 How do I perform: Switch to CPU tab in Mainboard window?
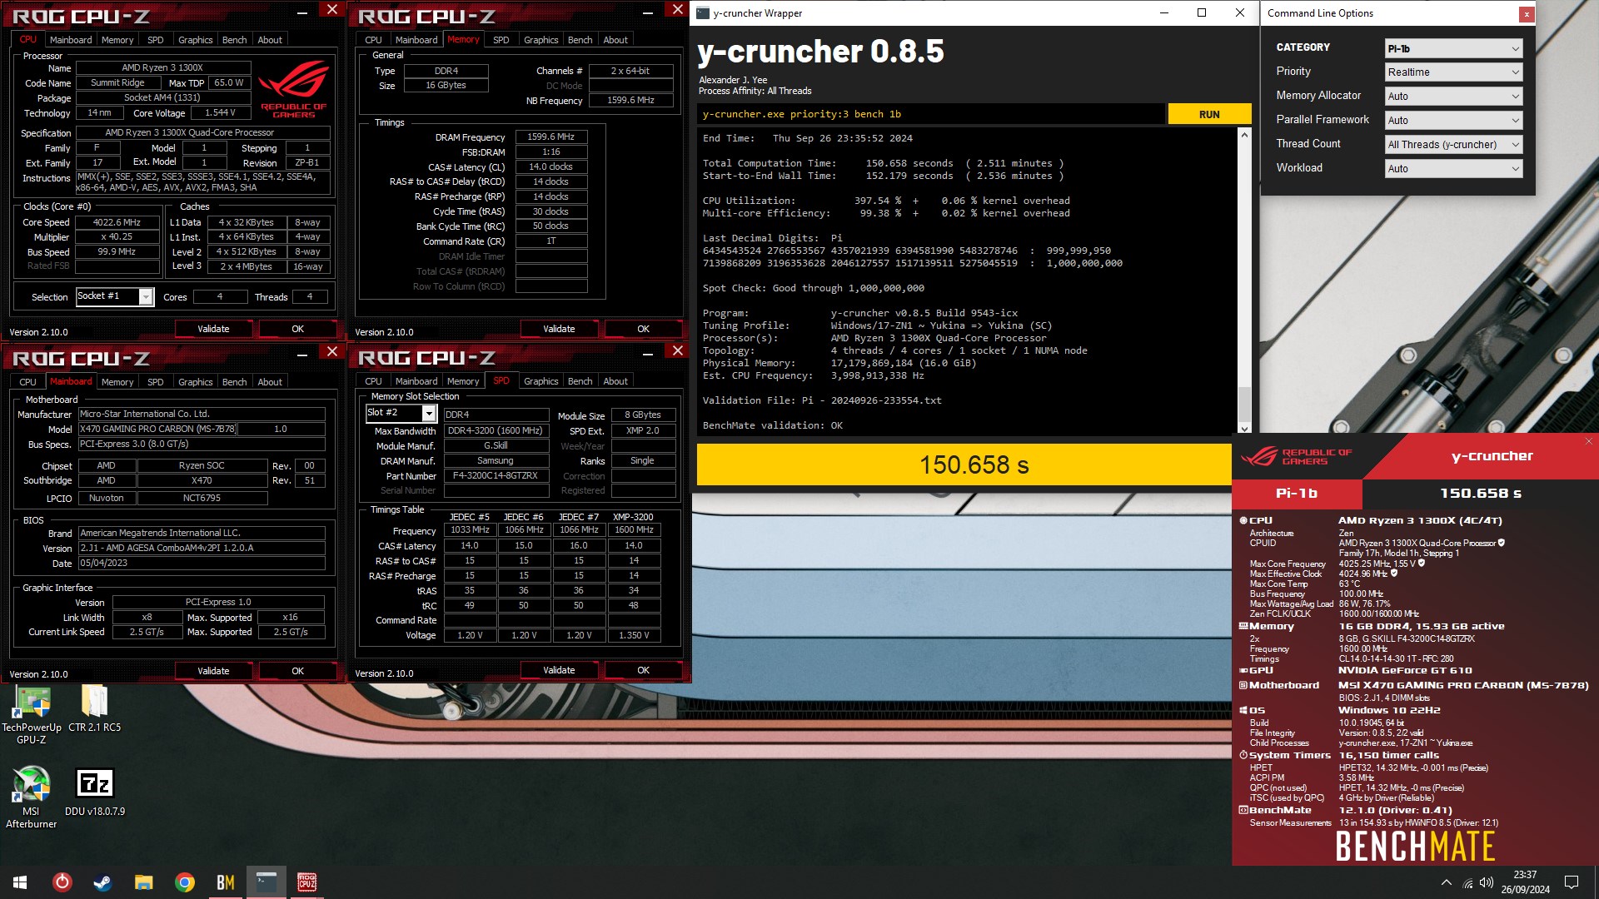(27, 382)
